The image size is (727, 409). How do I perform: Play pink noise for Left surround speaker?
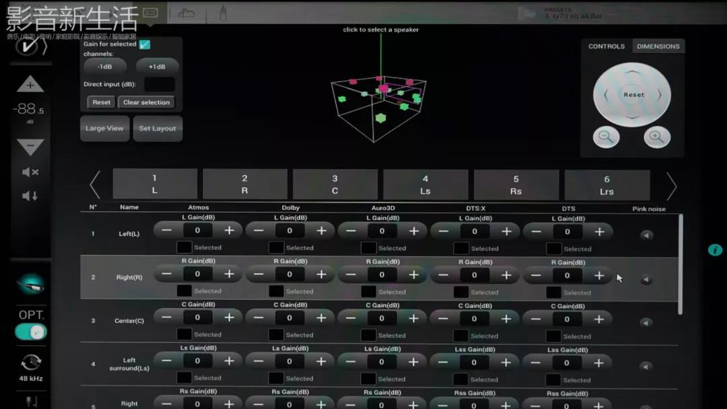pos(646,367)
